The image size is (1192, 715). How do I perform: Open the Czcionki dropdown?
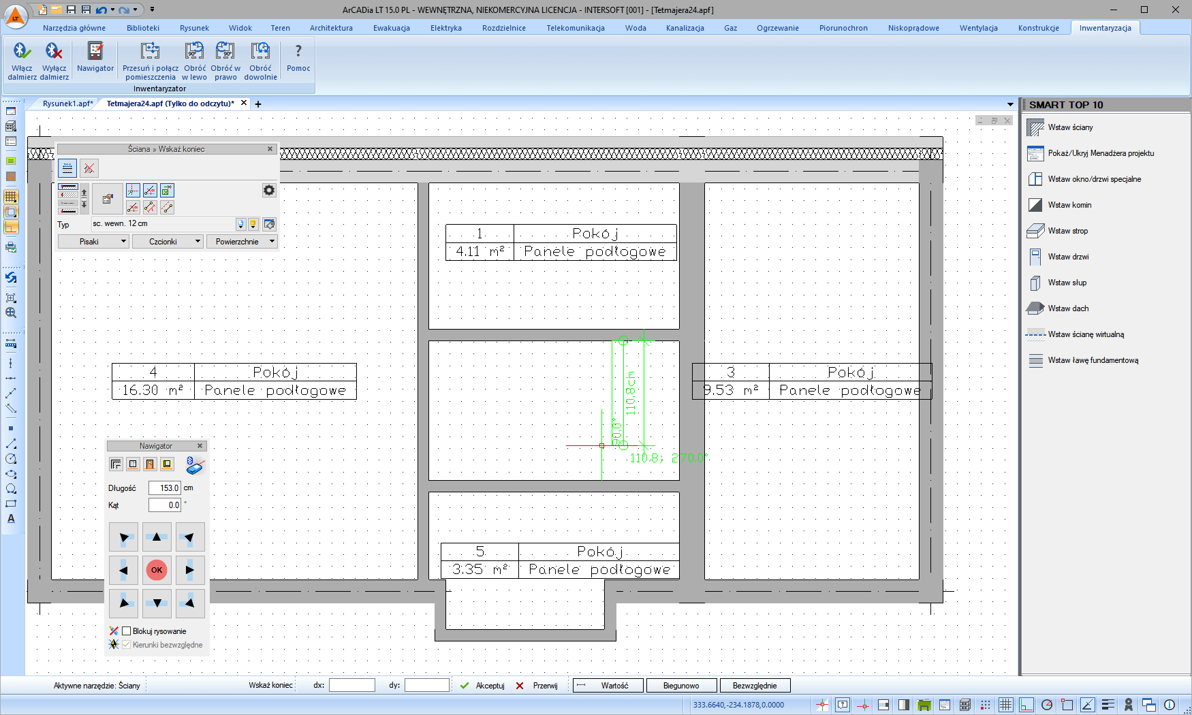click(168, 242)
